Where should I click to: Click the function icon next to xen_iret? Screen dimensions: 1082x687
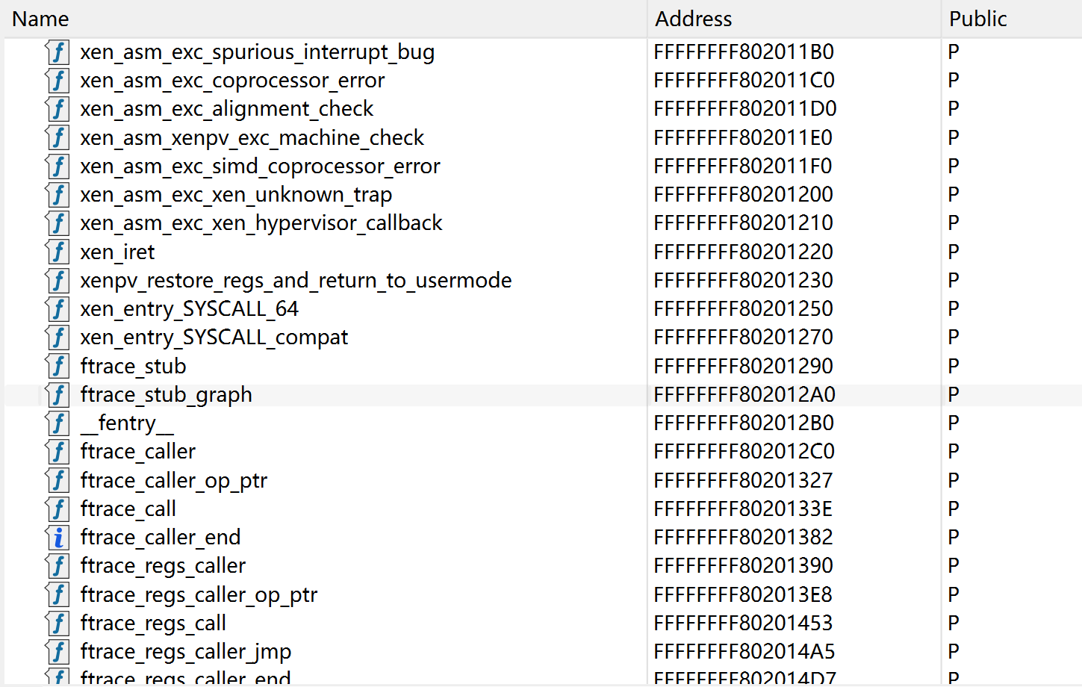point(57,252)
